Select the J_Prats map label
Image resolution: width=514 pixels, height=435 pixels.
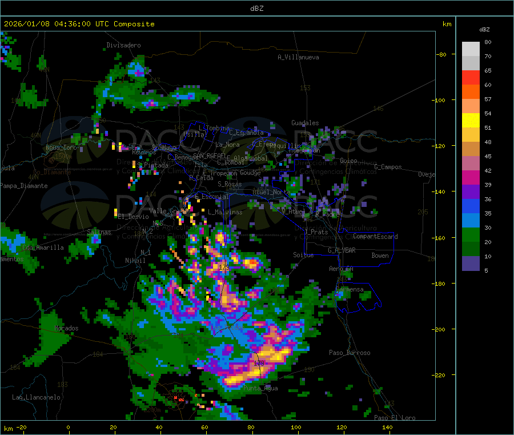click(317, 232)
